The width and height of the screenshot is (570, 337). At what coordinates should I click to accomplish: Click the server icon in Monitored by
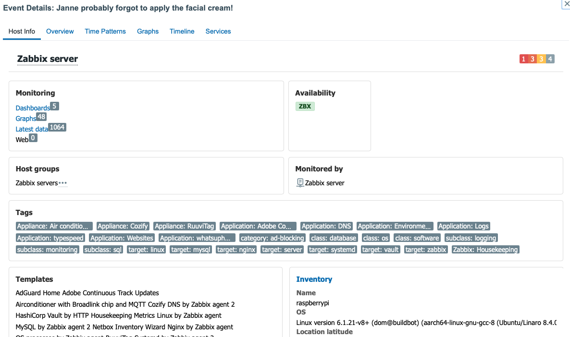[300, 182]
